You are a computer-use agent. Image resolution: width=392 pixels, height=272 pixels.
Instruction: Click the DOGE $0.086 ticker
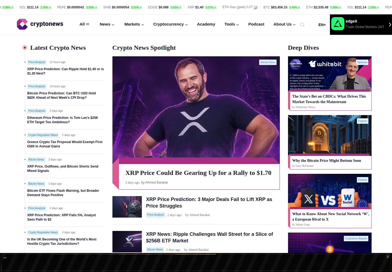pos(164,7)
